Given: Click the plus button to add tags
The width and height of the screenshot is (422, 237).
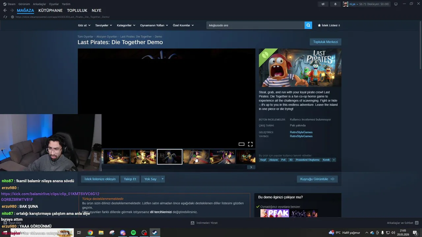Looking at the screenshot, I should coord(334,160).
